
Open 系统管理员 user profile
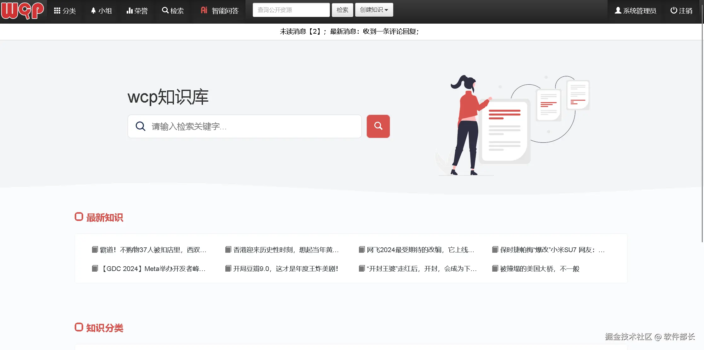coord(635,11)
